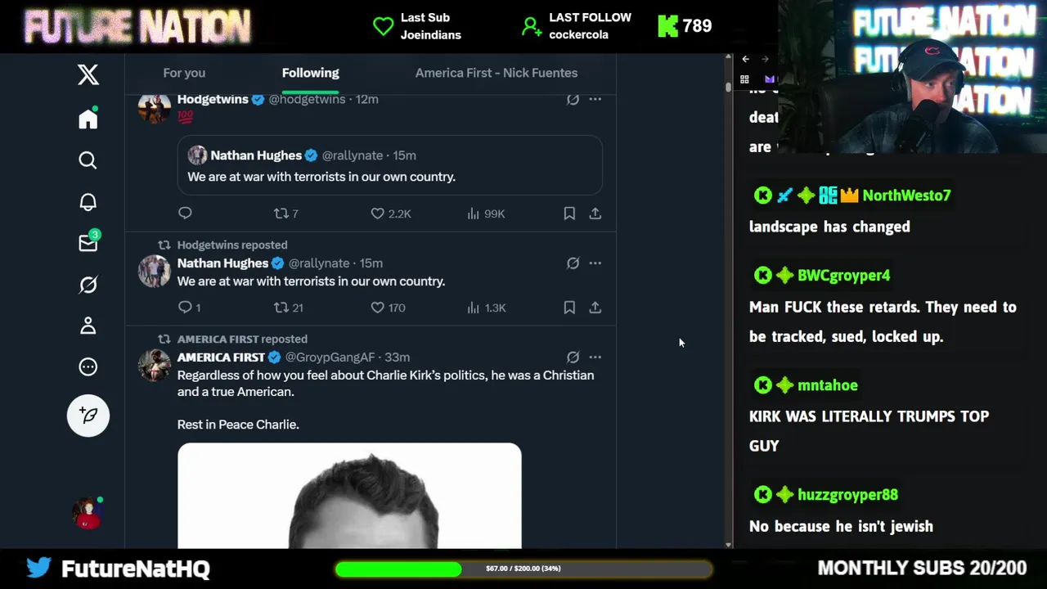Click chat window back arrow
Image resolution: width=1047 pixels, height=589 pixels.
pyautogui.click(x=745, y=59)
